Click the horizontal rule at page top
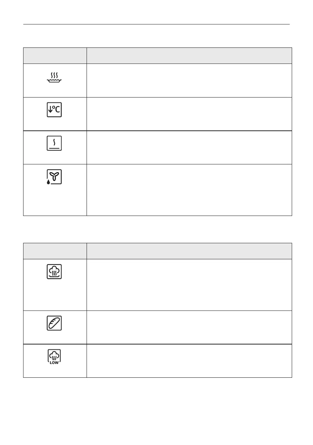313x445 pixels. pos(156,25)
